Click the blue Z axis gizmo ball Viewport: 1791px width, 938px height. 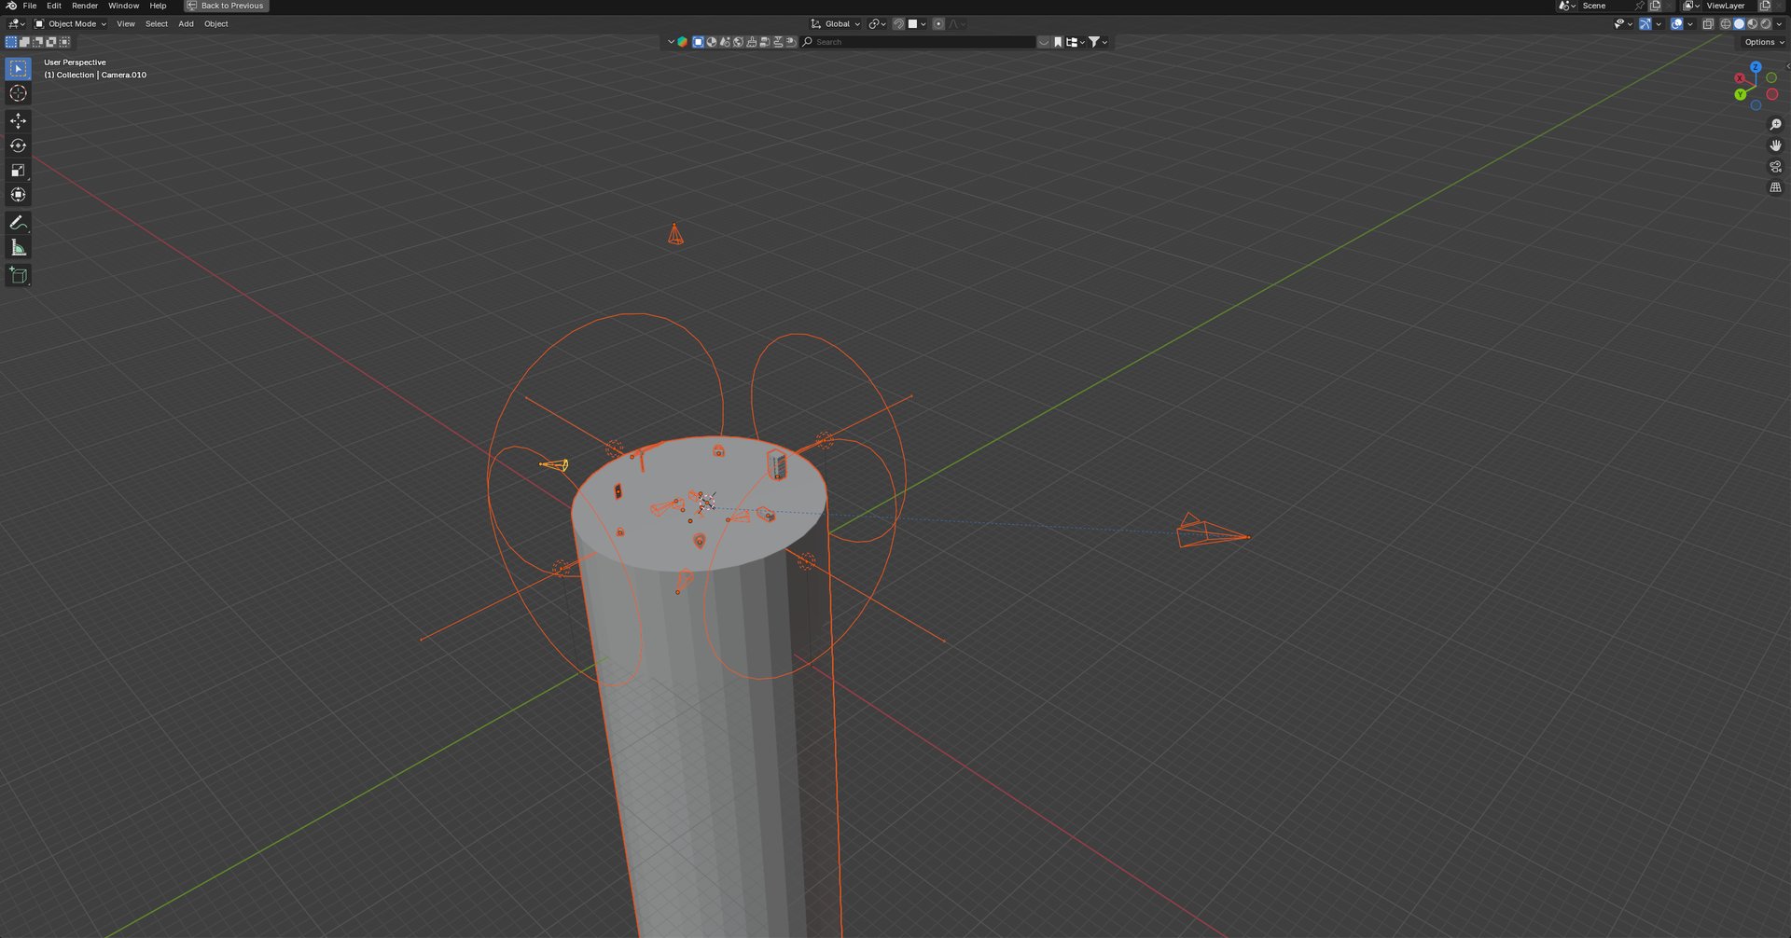pyautogui.click(x=1756, y=67)
